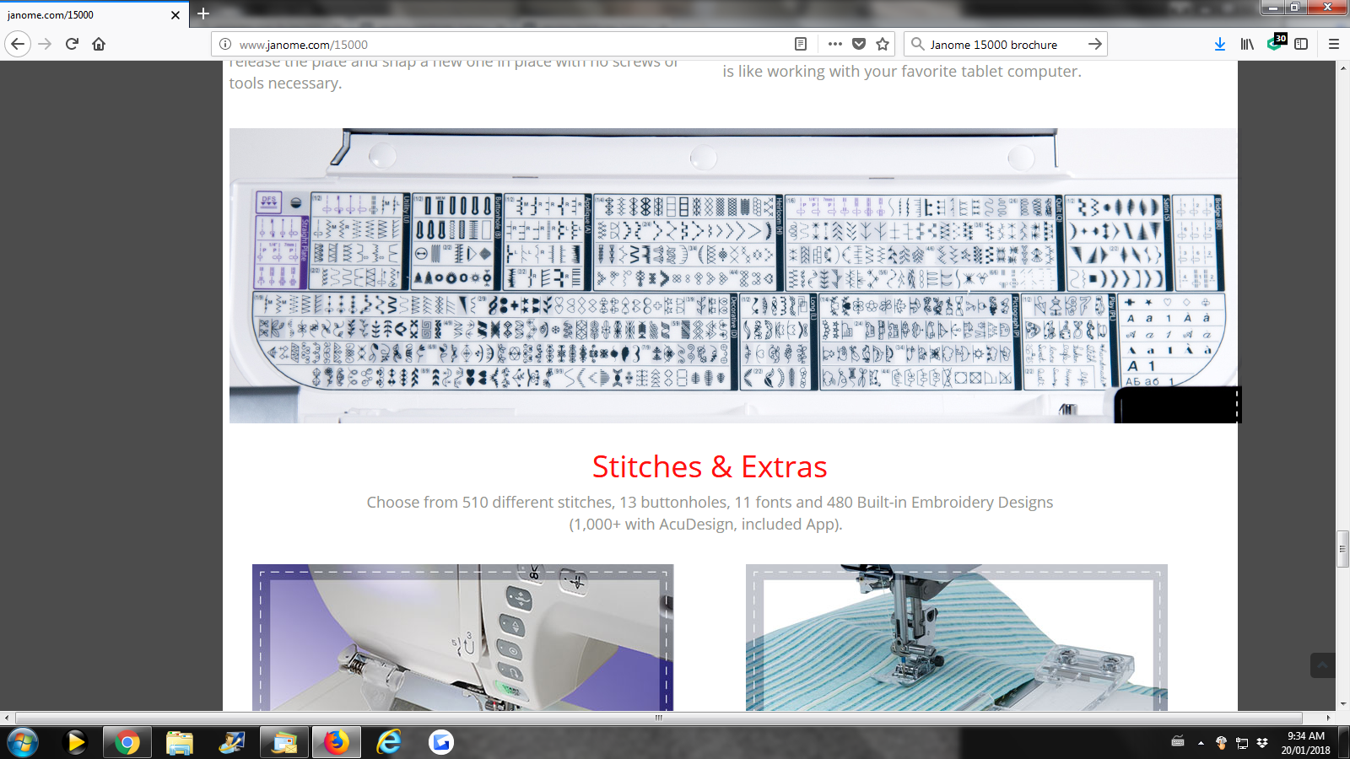Go back to the previous page

click(18, 44)
